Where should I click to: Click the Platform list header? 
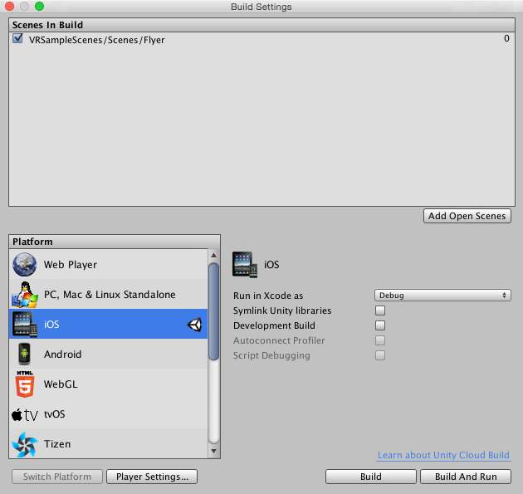pos(115,242)
